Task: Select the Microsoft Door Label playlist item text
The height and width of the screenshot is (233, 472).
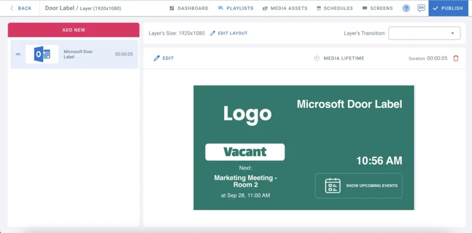Action: tap(78, 54)
